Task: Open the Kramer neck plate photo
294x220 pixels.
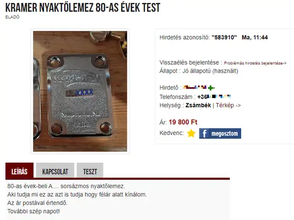Action: pyautogui.click(x=80, y=91)
